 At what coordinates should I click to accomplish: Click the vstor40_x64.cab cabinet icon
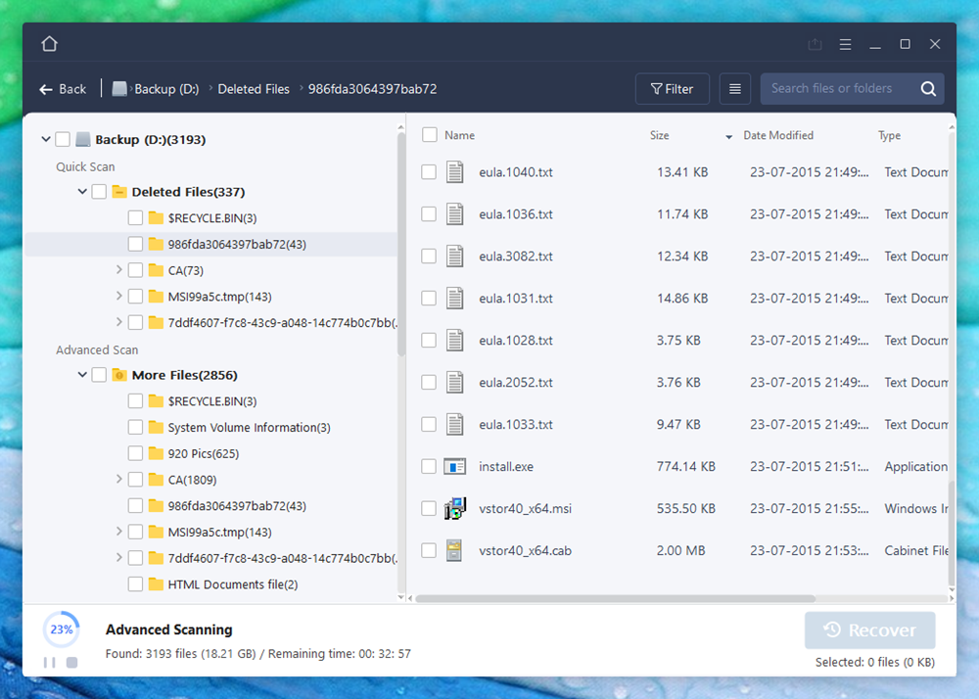coord(454,551)
